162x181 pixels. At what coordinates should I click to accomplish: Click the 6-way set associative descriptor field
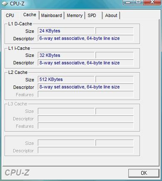[x=86, y=38]
